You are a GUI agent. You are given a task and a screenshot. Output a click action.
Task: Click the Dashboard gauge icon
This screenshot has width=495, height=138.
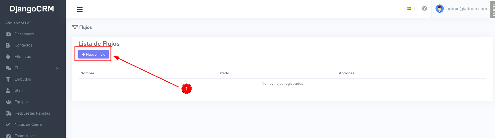point(8,34)
